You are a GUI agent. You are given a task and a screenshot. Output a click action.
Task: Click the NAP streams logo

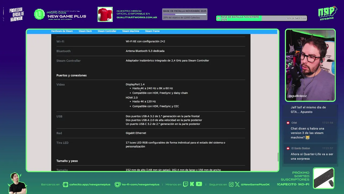coord(327,13)
